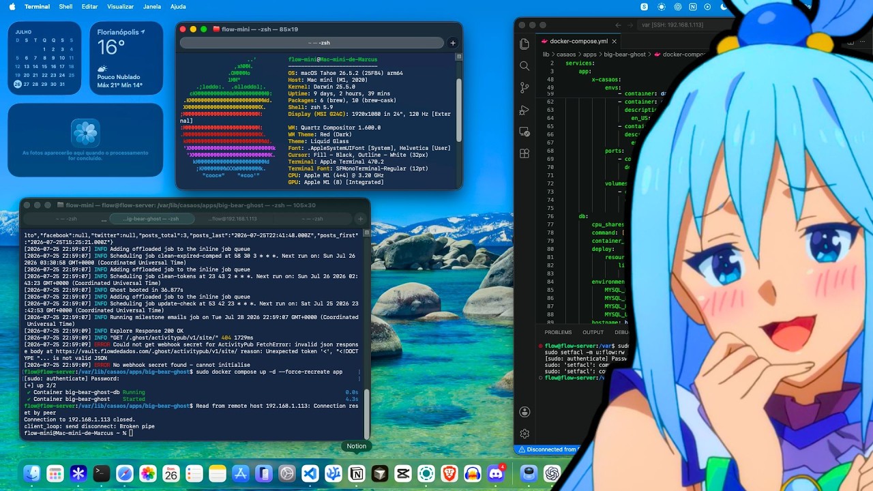Image resolution: width=873 pixels, height=491 pixels.
Task: Open Source Control in VS Code sidebar
Action: (524, 87)
